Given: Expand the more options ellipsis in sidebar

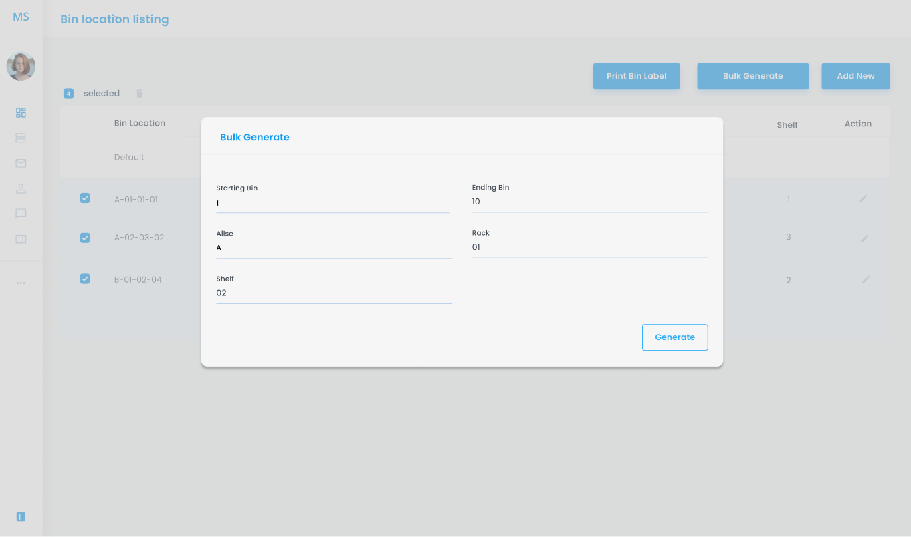Looking at the screenshot, I should pyautogui.click(x=21, y=283).
